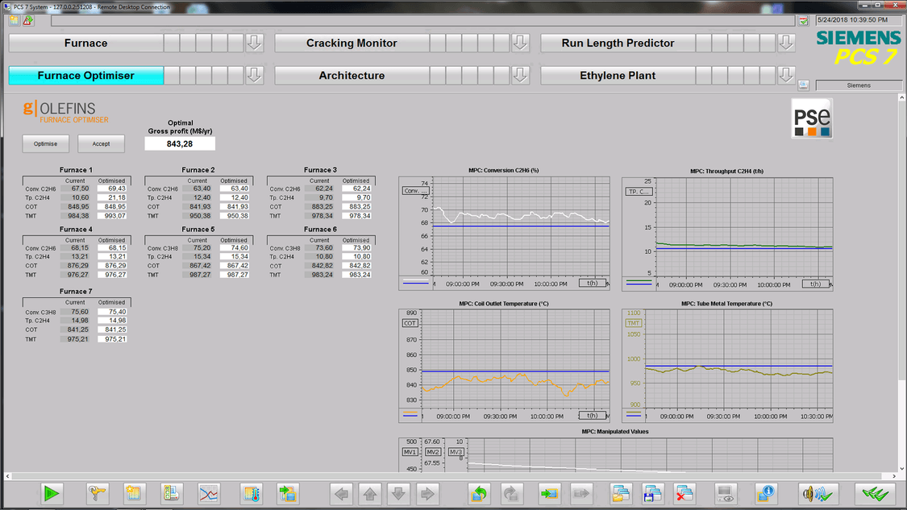
Task: Open the checklist block icon
Action: click(x=171, y=493)
